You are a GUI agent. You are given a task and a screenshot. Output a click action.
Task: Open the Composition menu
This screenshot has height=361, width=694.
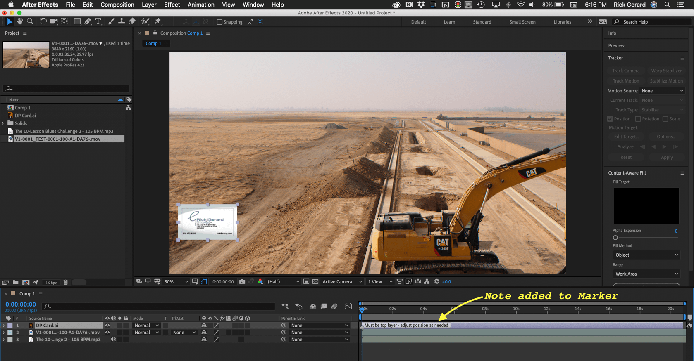pyautogui.click(x=117, y=5)
